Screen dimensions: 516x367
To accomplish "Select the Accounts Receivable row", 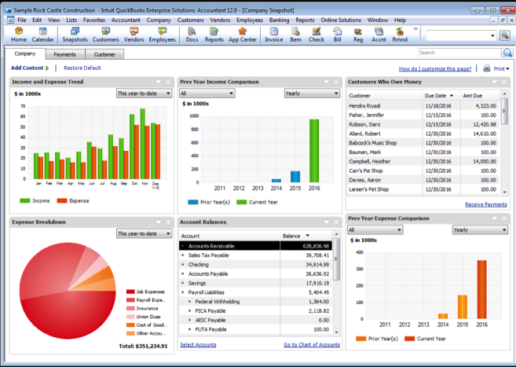I will [255, 246].
